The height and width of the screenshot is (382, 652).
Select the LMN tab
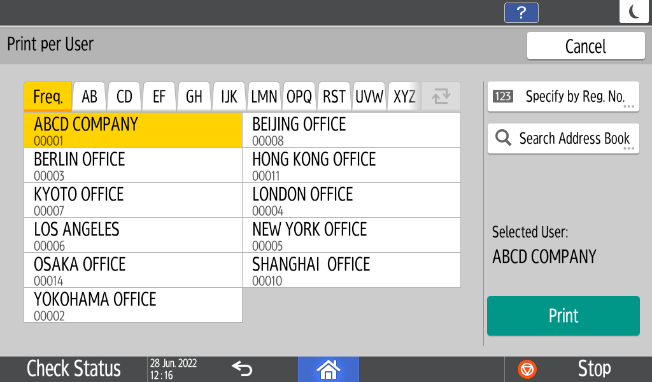264,97
